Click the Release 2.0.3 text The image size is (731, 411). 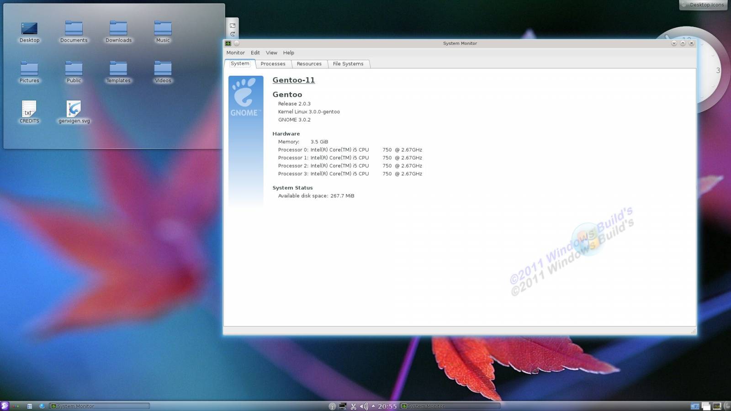pos(294,104)
